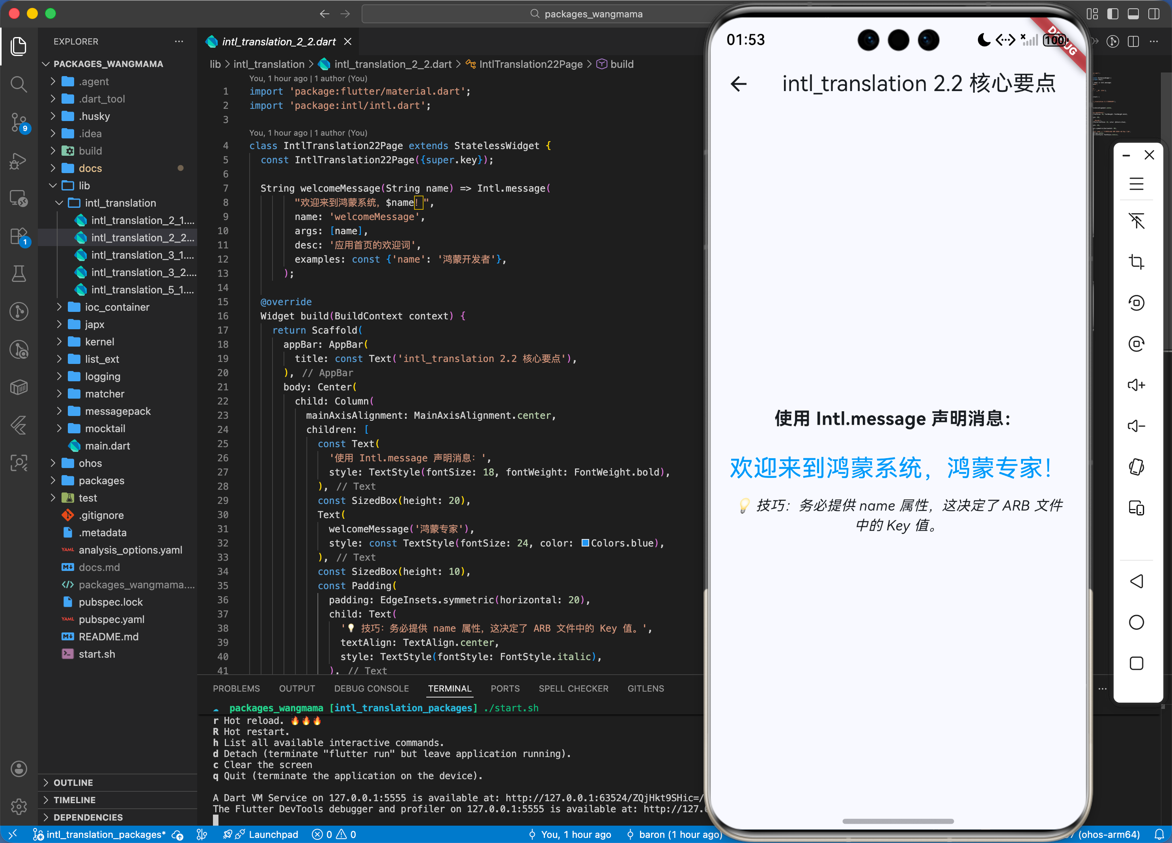This screenshot has height=843, width=1172.
Task: Click the emulator pin-to-top icon
Action: click(1136, 220)
